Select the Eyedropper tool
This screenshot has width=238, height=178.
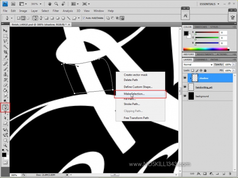[x=5, y=57]
